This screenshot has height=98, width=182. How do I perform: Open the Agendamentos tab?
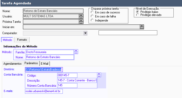pos(12,64)
